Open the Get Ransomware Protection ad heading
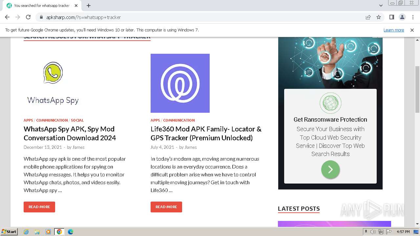 point(330,120)
